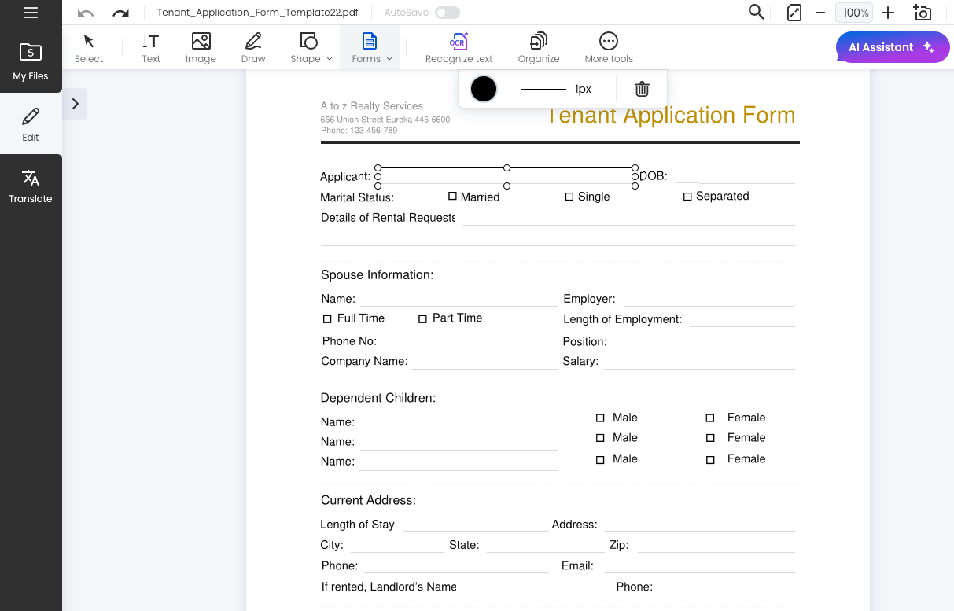Click the Female checkbox for second child

tap(710, 438)
